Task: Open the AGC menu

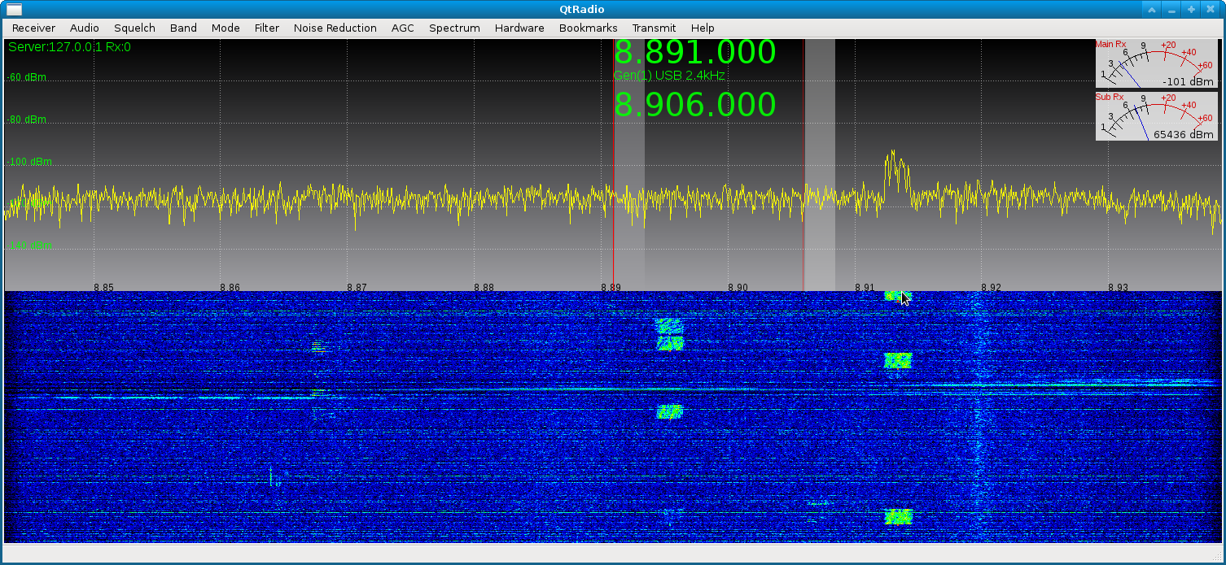Action: pyautogui.click(x=402, y=28)
